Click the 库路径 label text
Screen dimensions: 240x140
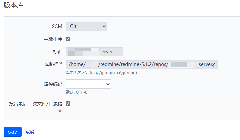[x=51, y=64]
